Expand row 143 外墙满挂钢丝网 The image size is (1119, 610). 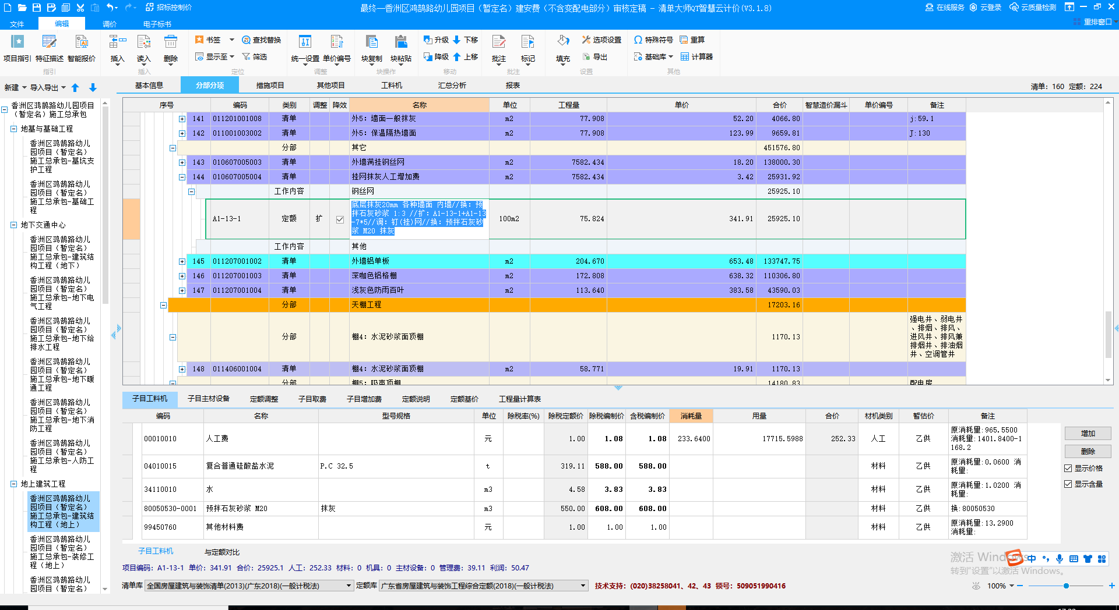(x=182, y=162)
